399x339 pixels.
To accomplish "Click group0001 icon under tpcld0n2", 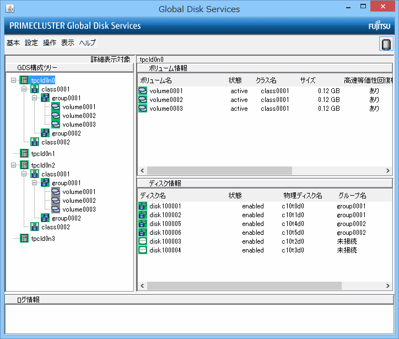I will [x=45, y=182].
